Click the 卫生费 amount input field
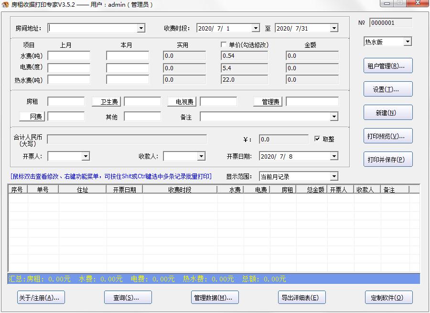 pos(142,101)
